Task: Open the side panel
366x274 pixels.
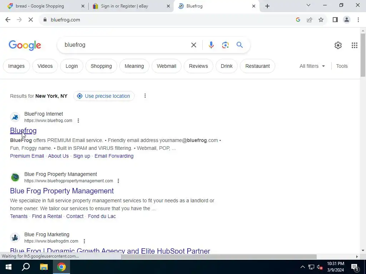Action: [x=335, y=20]
